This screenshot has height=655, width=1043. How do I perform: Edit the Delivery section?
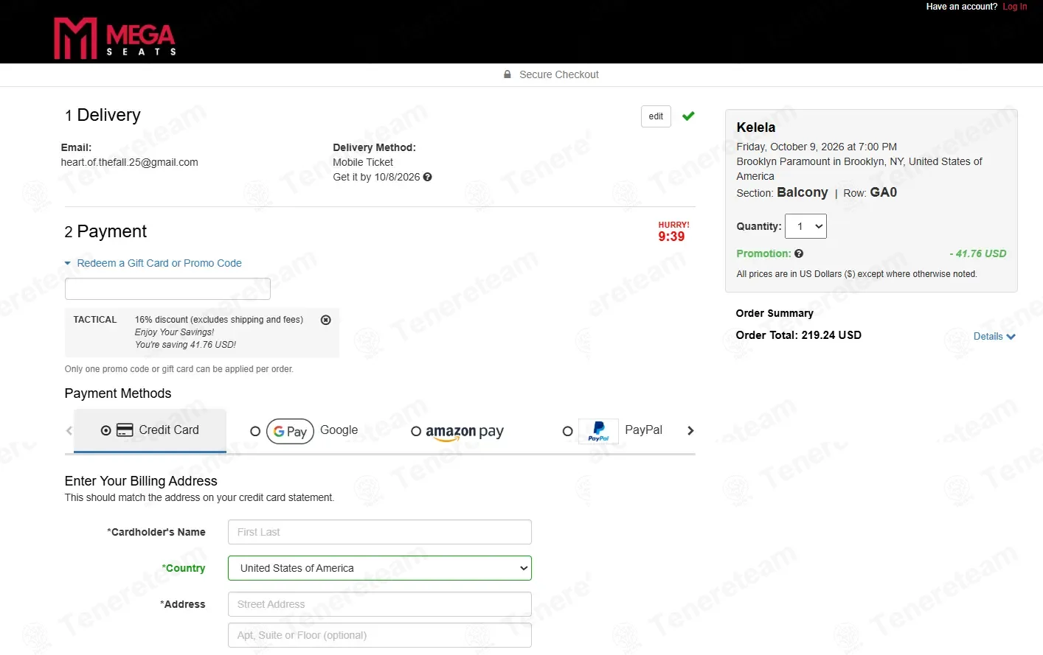[656, 116]
